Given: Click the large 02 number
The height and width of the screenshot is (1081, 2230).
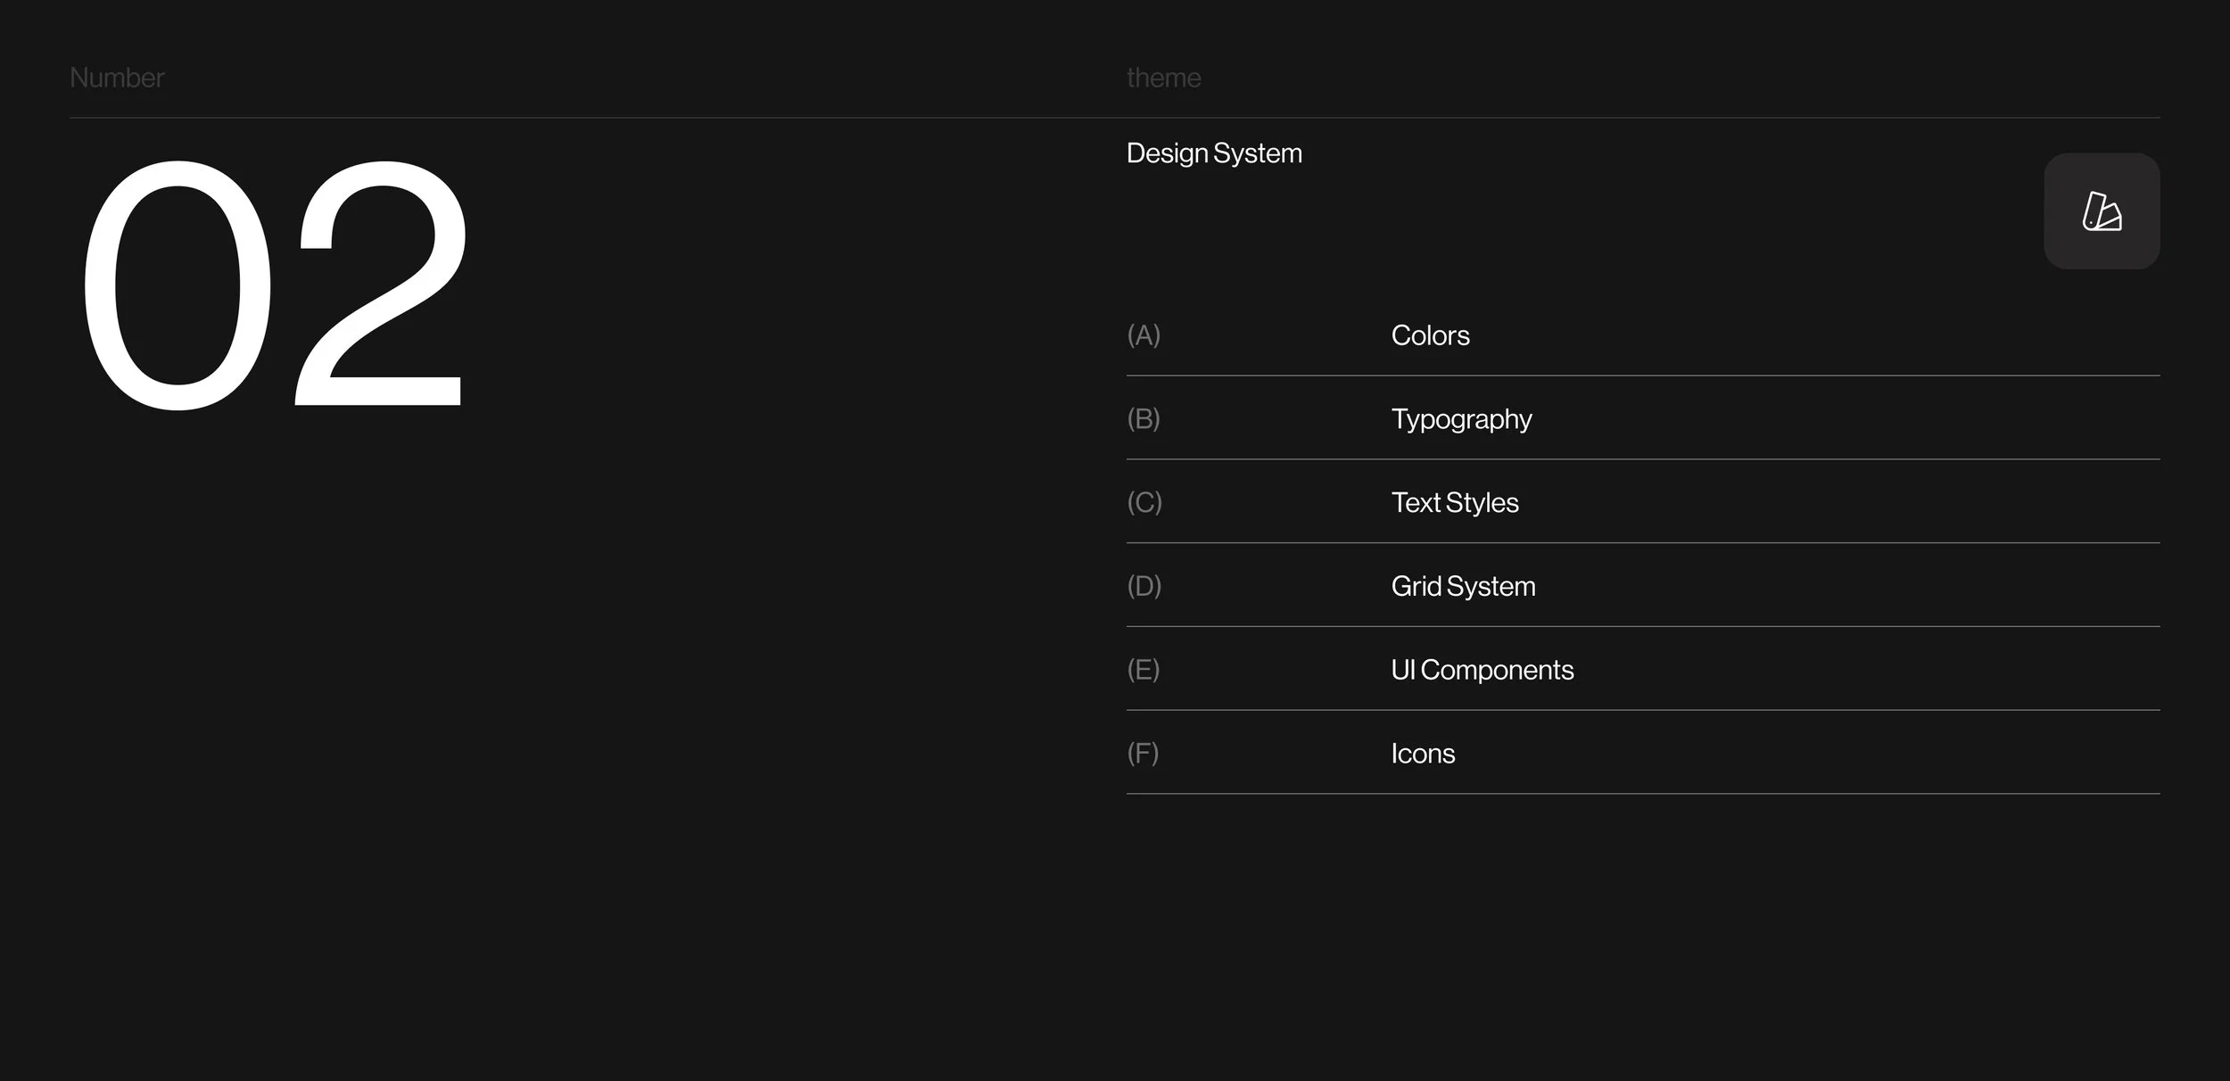Looking at the screenshot, I should [x=275, y=285].
